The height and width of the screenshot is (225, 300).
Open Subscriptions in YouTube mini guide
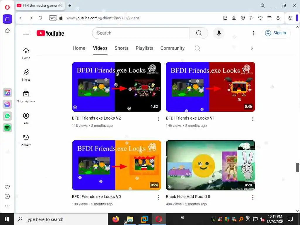tap(26, 97)
